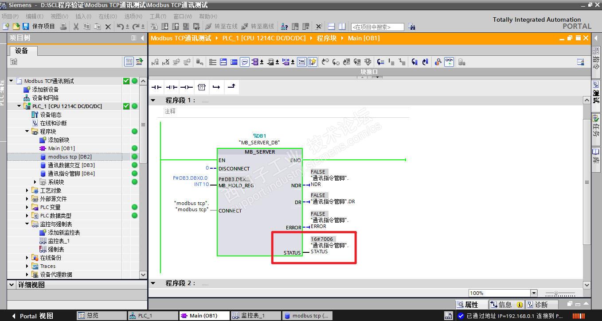Expand the PLC 变量 tags folder

(27, 207)
